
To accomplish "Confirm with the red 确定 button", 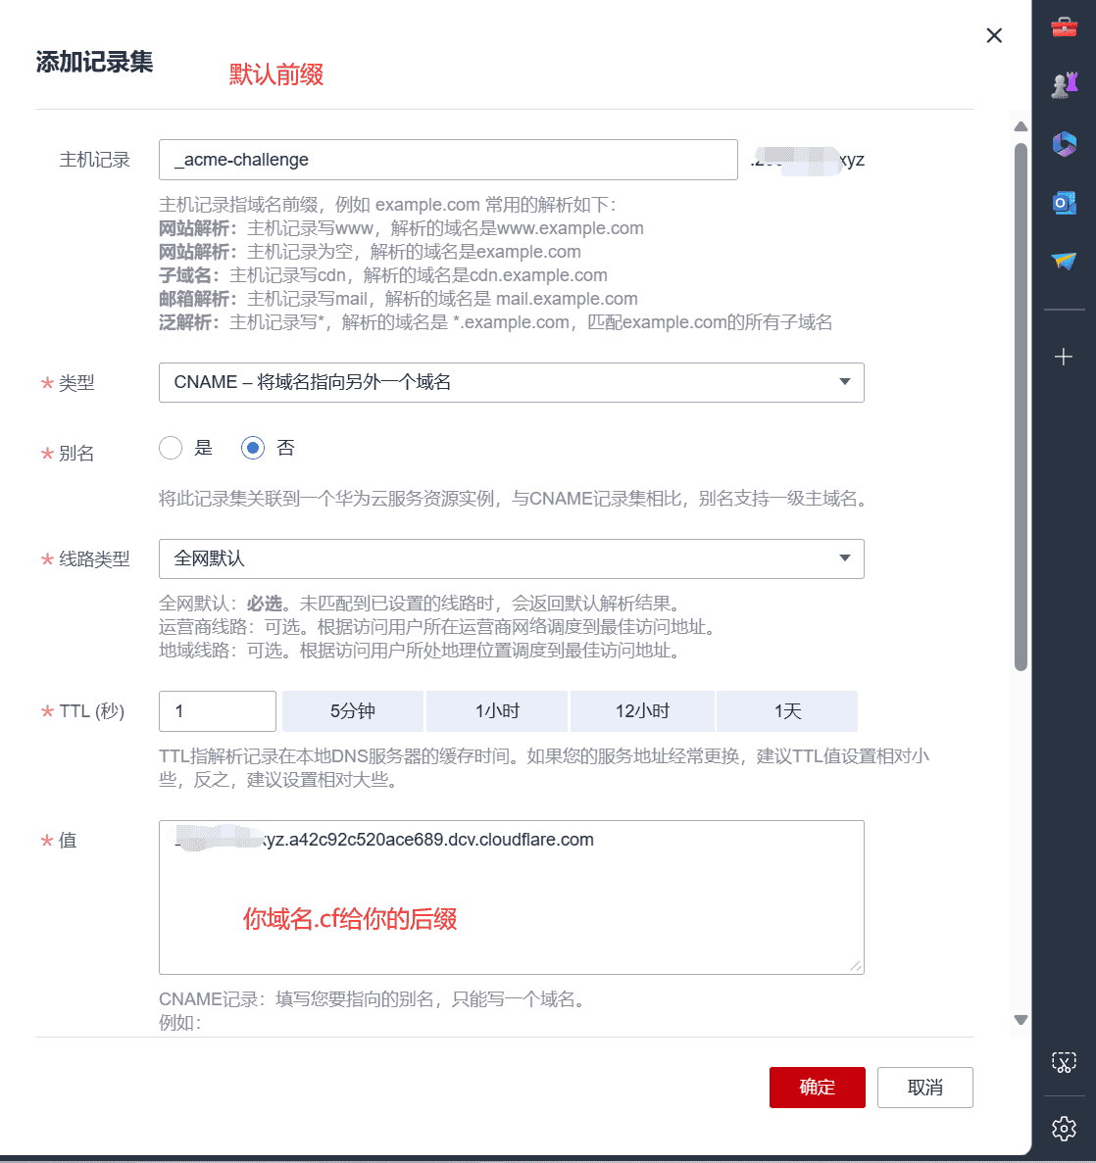I will 817,1088.
